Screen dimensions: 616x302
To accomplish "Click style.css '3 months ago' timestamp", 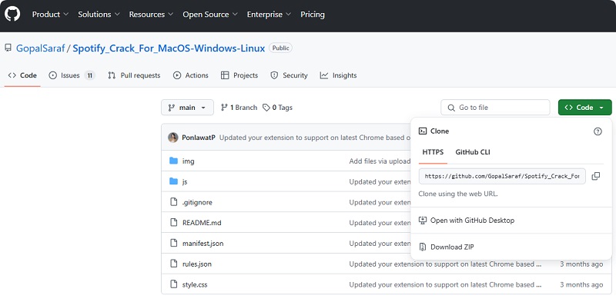I will coord(581,285).
